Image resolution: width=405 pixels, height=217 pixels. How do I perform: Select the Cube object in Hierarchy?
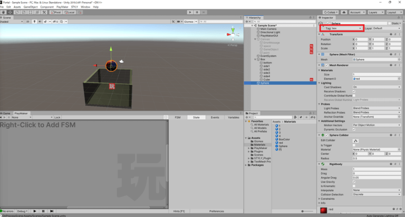coord(266,80)
